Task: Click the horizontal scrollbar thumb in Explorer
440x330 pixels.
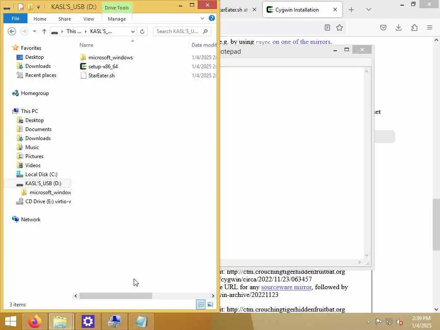Action: click(116, 296)
